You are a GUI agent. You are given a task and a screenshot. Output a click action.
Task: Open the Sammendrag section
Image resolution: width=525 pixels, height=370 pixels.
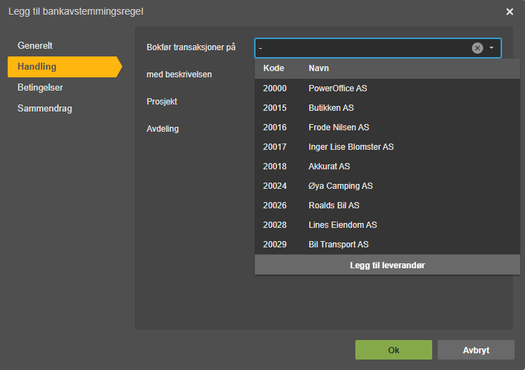pos(45,109)
